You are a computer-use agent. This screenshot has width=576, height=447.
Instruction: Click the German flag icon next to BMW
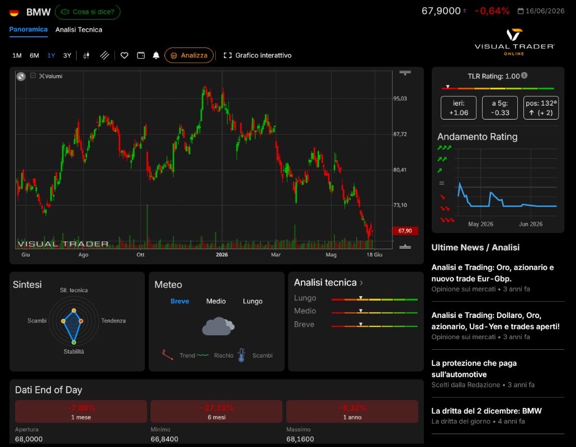14,12
